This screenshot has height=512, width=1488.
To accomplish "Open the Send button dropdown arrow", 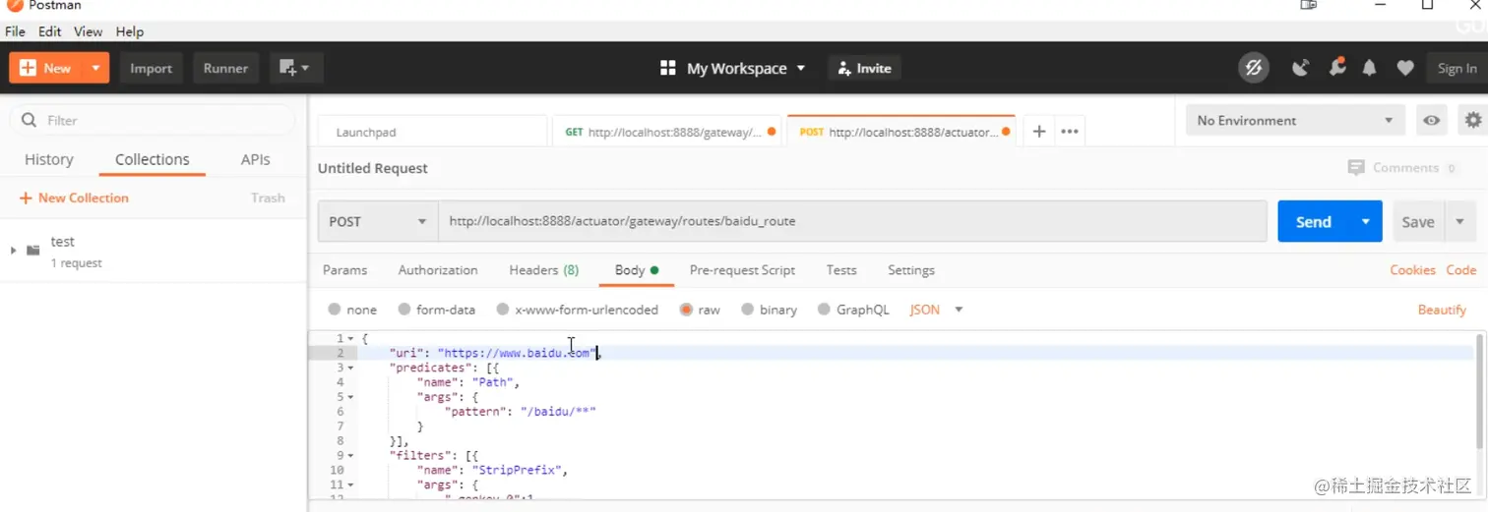I will [x=1366, y=221].
